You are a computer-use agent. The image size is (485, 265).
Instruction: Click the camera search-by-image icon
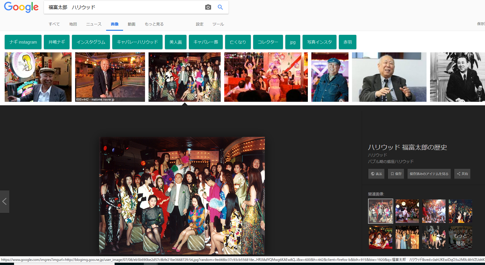(x=208, y=7)
